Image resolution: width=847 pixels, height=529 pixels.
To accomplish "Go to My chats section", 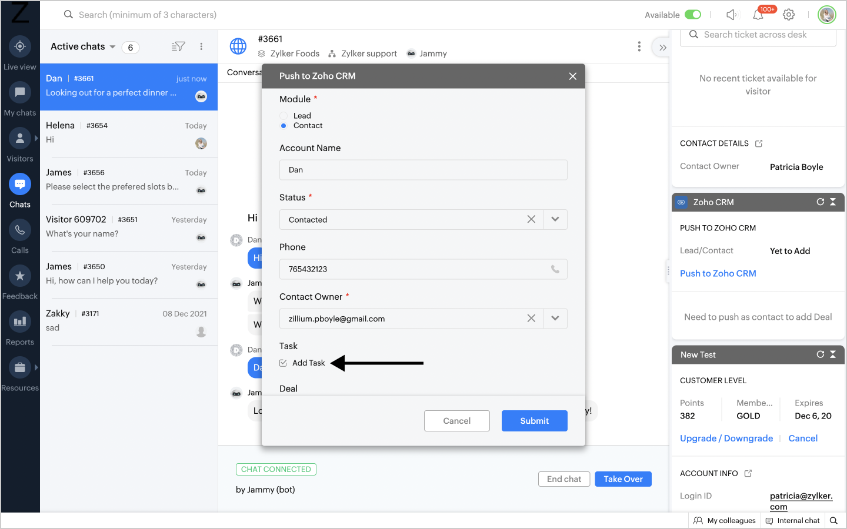I will pyautogui.click(x=20, y=99).
